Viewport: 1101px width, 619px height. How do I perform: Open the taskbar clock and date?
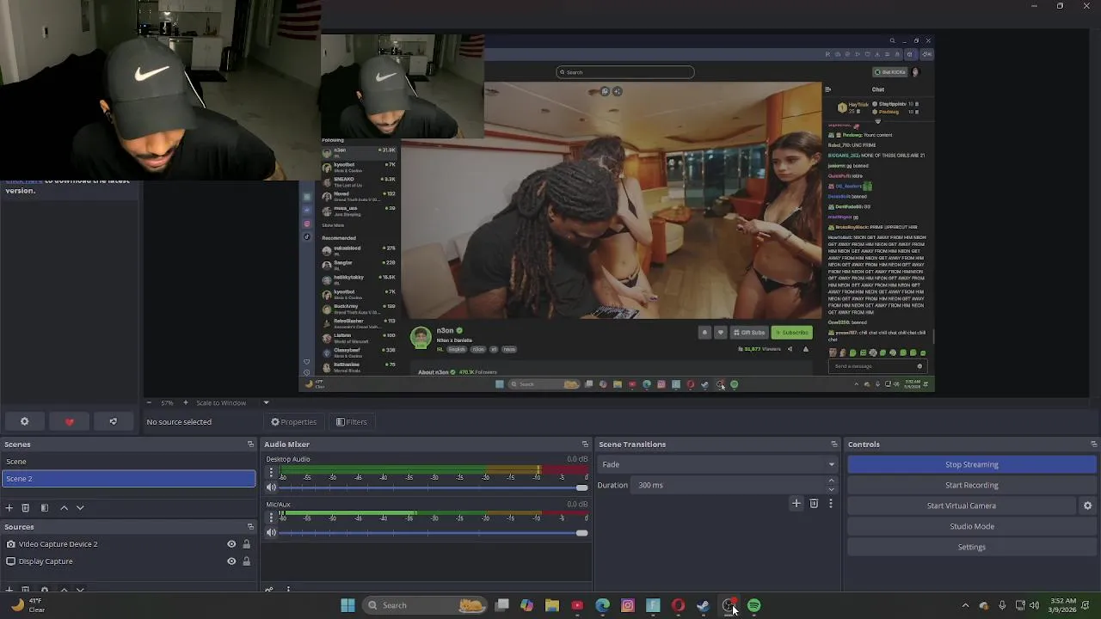click(x=1063, y=605)
